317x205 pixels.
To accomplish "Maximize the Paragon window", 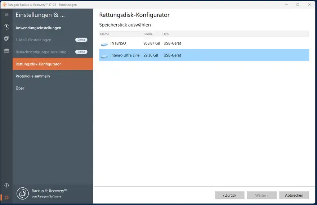I will 298,4.
